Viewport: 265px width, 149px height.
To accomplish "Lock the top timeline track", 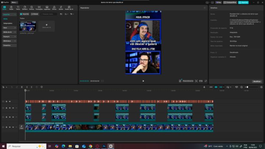I will (7, 102).
